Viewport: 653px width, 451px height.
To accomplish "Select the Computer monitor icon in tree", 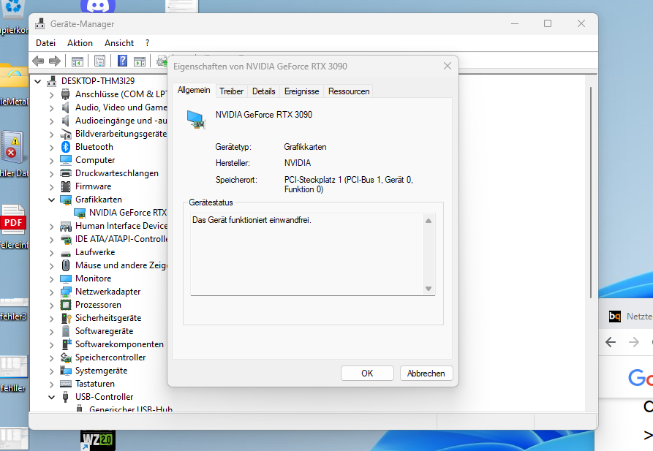I will coord(65,160).
